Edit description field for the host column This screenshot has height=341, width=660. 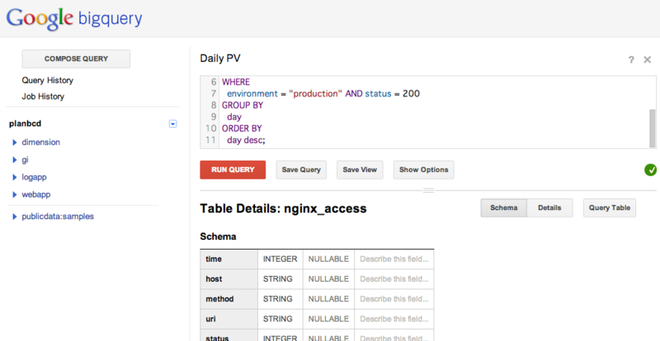pos(394,278)
